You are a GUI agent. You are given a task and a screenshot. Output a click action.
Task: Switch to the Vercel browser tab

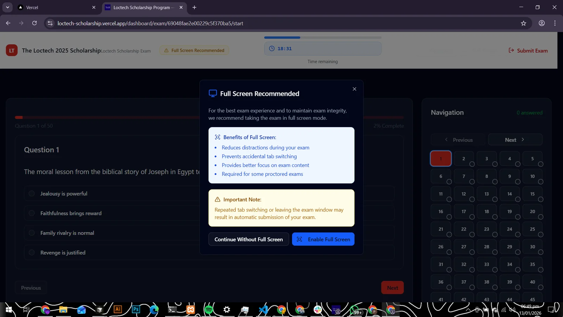57,7
